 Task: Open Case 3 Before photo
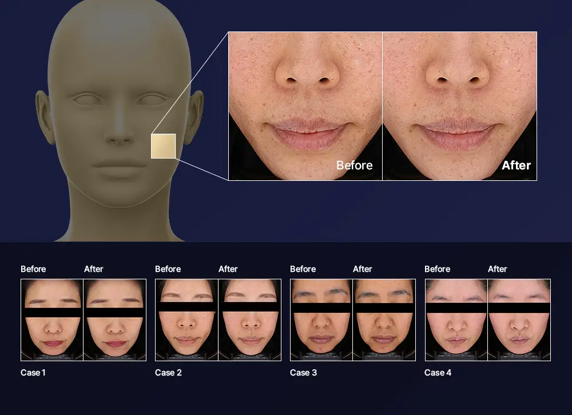point(321,320)
